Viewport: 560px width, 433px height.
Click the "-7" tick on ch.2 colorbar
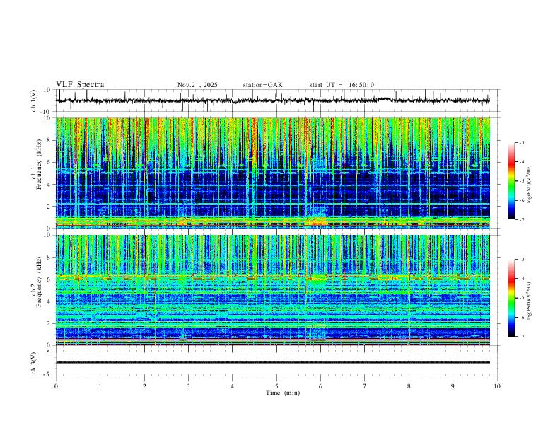(x=521, y=336)
